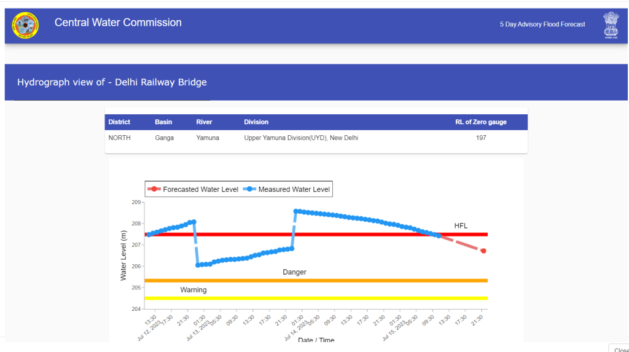
Task: Click the Hydrograph view of Delhi Railway Bridge heading
Action: [112, 82]
